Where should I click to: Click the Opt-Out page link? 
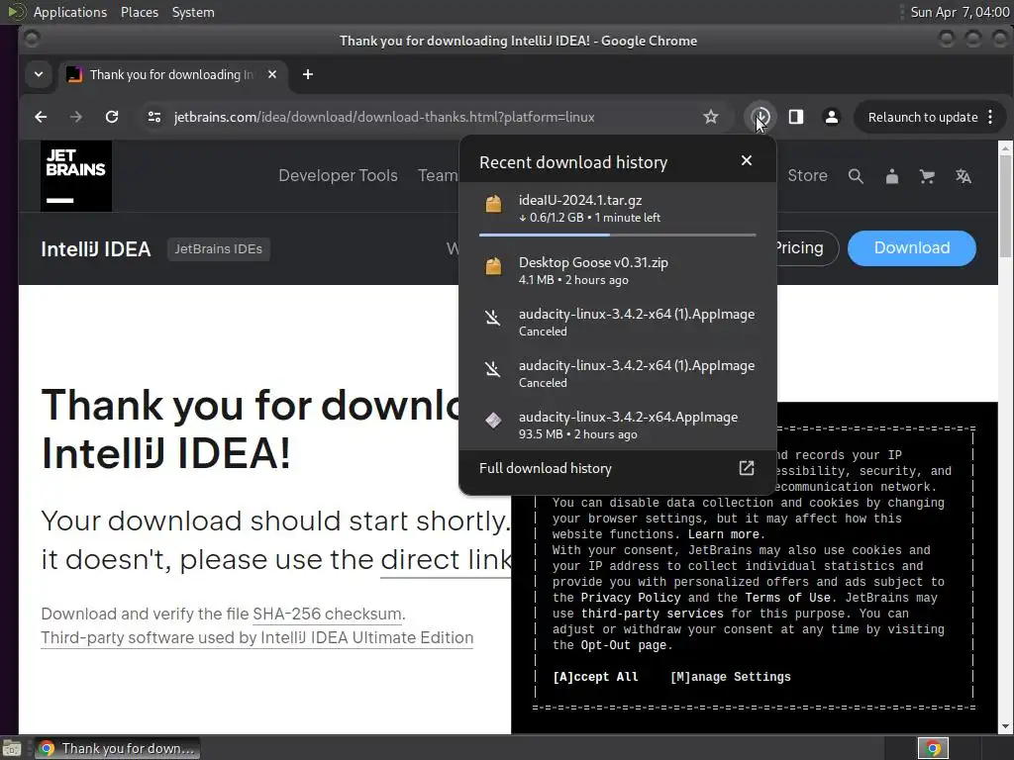624,645
